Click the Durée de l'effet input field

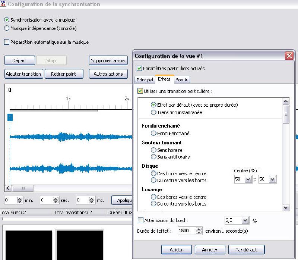[x=187, y=231]
